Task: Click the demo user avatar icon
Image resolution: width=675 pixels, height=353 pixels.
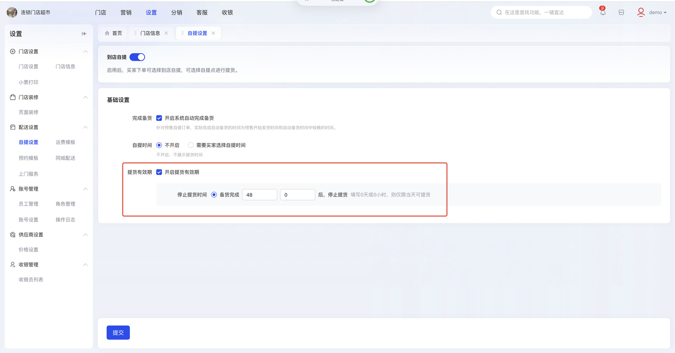Action: pyautogui.click(x=641, y=12)
